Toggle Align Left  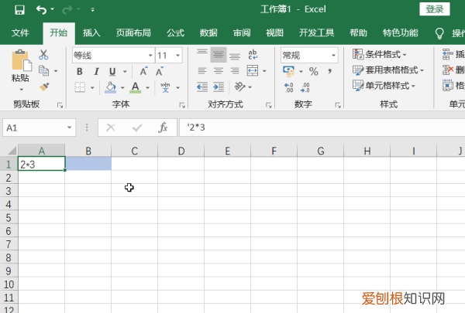202,71
